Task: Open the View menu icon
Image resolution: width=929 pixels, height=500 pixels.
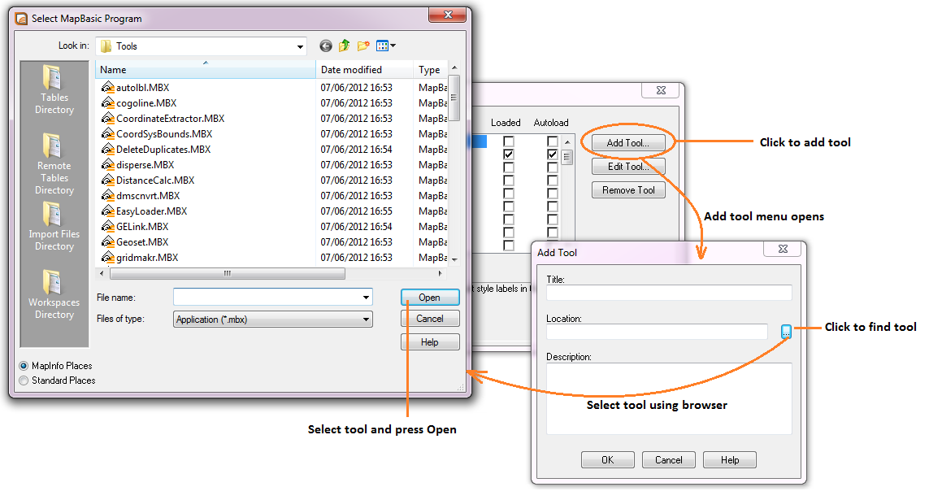Action: tap(386, 46)
